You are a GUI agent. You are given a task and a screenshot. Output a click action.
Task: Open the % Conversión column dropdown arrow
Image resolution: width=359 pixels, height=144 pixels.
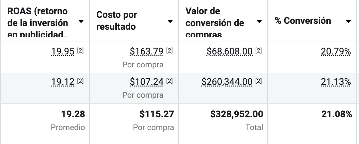348,21
